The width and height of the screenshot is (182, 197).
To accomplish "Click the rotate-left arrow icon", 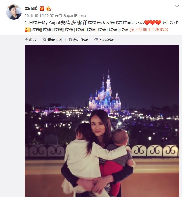I will click(70, 40).
